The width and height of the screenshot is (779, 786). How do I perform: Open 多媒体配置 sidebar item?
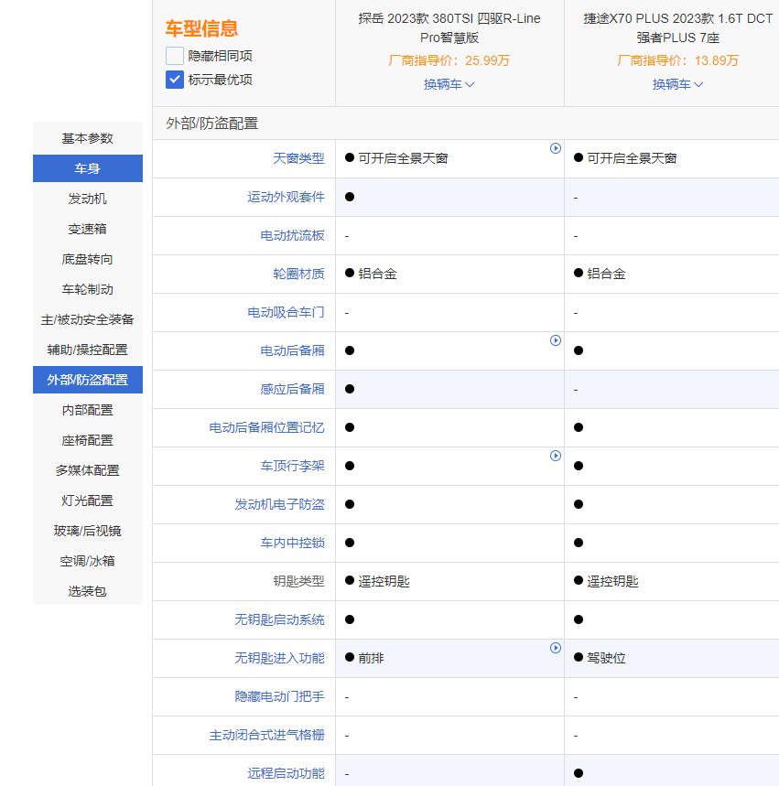click(88, 470)
